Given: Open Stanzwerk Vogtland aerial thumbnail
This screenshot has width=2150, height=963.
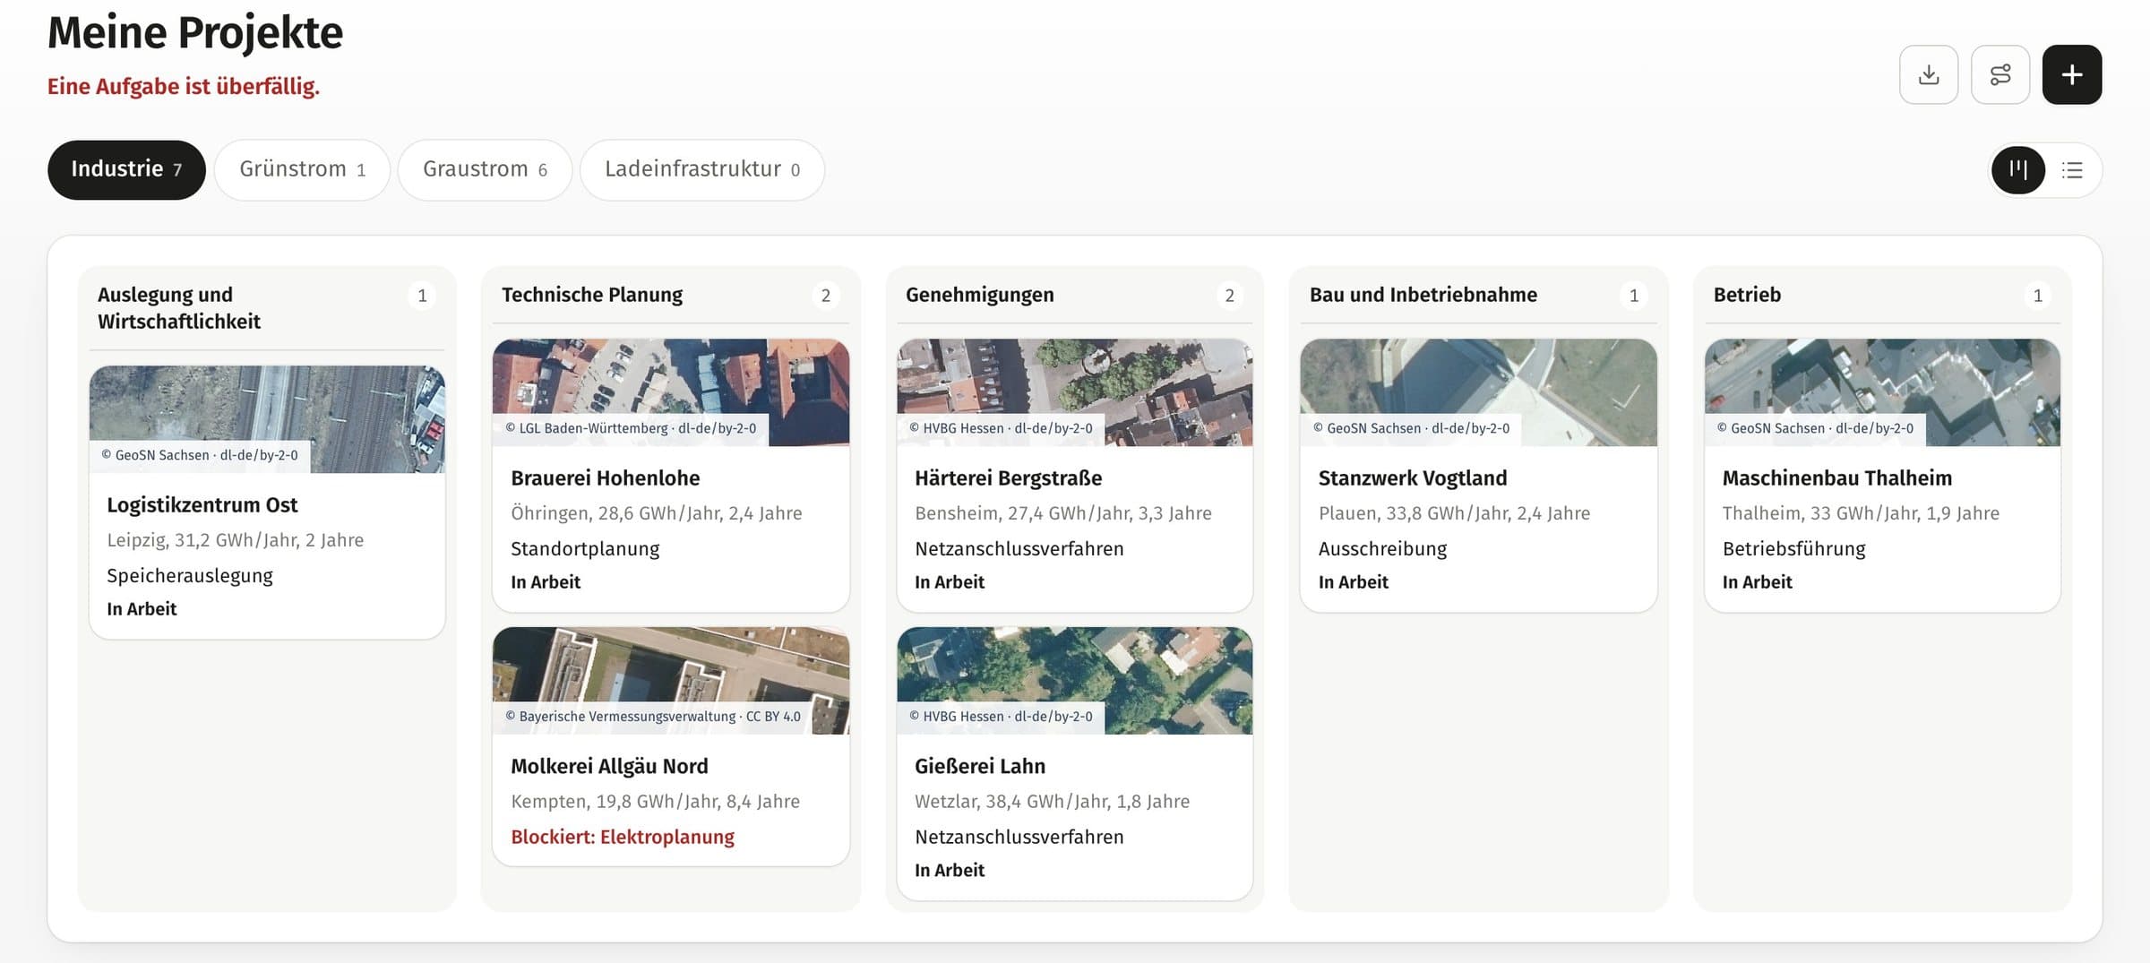Looking at the screenshot, I should coord(1478,391).
